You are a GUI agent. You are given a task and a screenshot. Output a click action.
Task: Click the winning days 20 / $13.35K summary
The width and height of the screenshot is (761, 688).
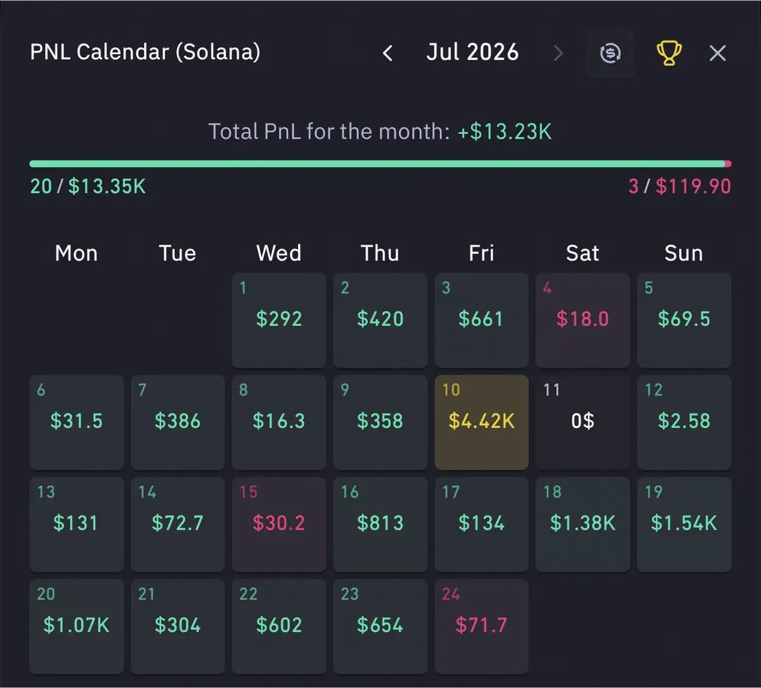(x=88, y=186)
